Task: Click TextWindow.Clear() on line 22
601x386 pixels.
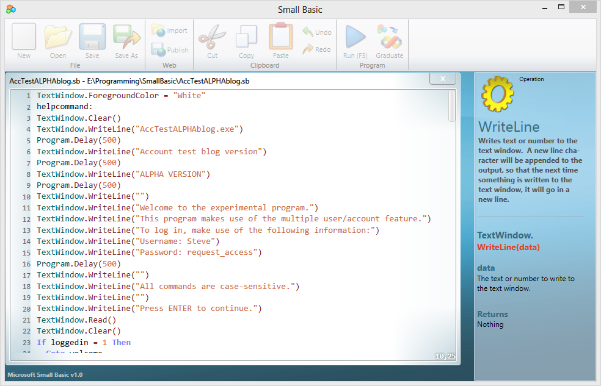Action: click(79, 331)
